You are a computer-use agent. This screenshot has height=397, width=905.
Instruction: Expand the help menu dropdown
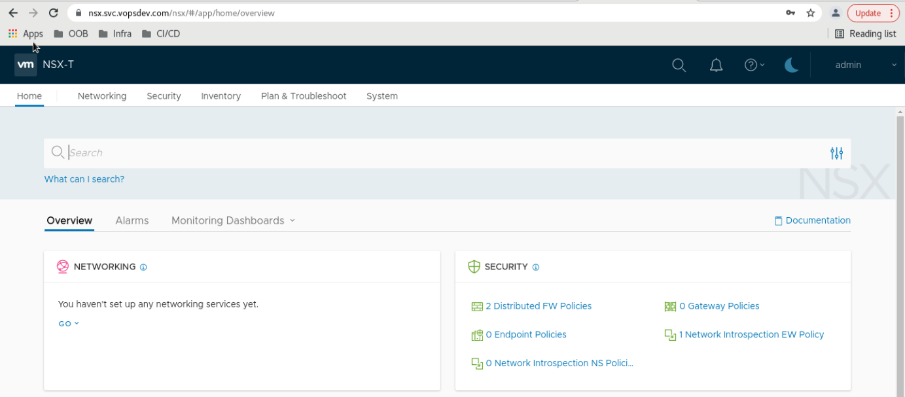pyautogui.click(x=754, y=65)
